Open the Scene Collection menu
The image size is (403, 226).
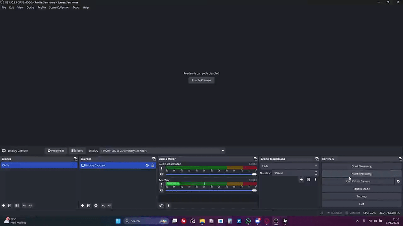(x=59, y=7)
